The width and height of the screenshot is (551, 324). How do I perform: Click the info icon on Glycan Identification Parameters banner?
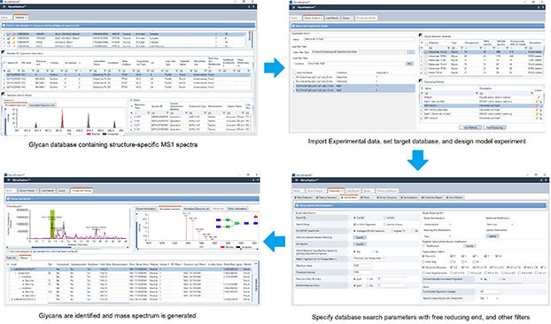tap(298, 205)
